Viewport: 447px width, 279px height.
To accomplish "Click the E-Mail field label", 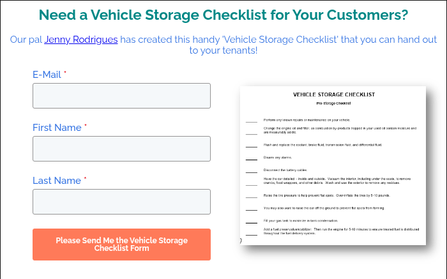I will [x=47, y=75].
